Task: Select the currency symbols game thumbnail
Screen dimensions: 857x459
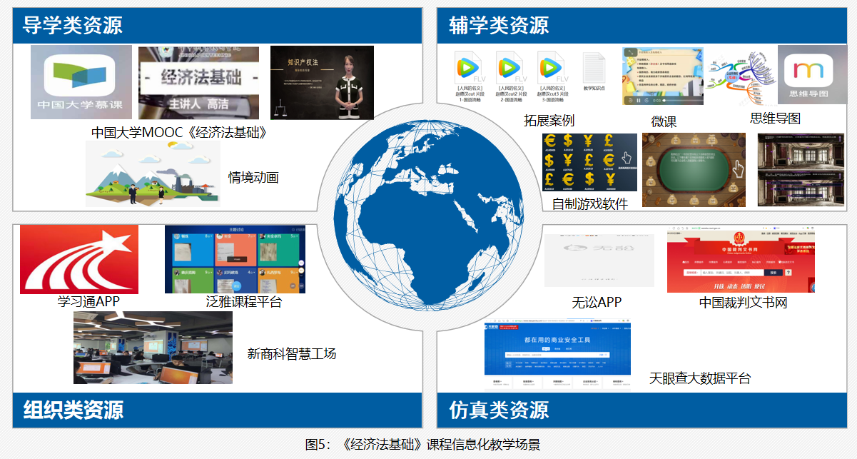Action: [589, 163]
